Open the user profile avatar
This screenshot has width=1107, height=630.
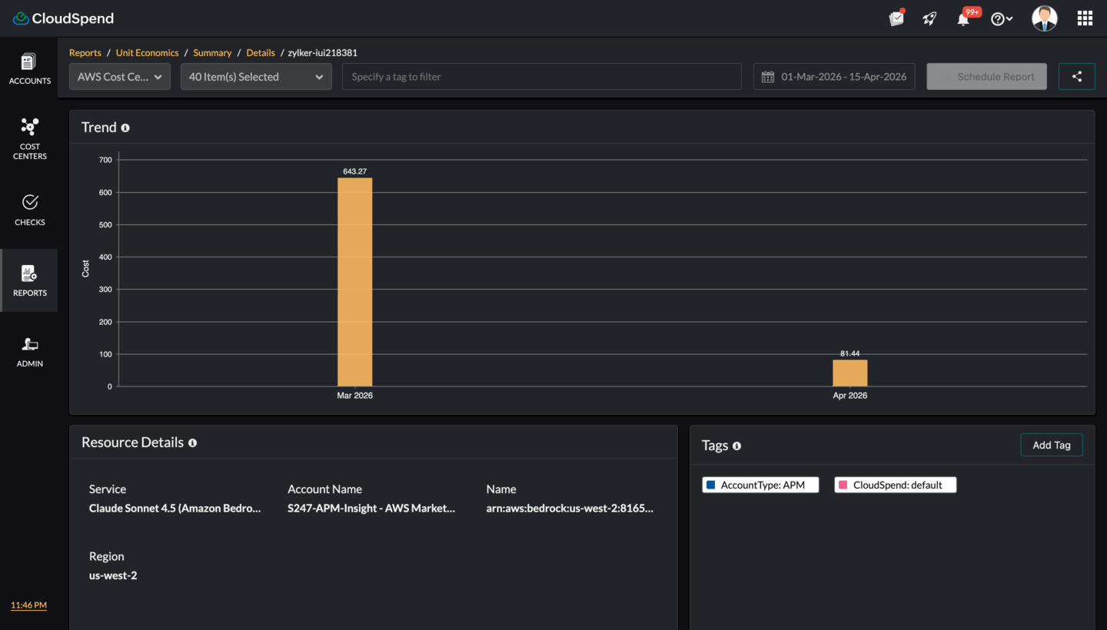[x=1044, y=18]
